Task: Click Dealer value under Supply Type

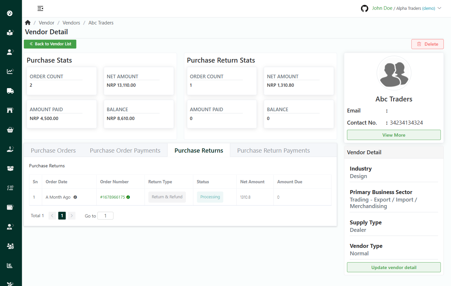Action: [358, 230]
